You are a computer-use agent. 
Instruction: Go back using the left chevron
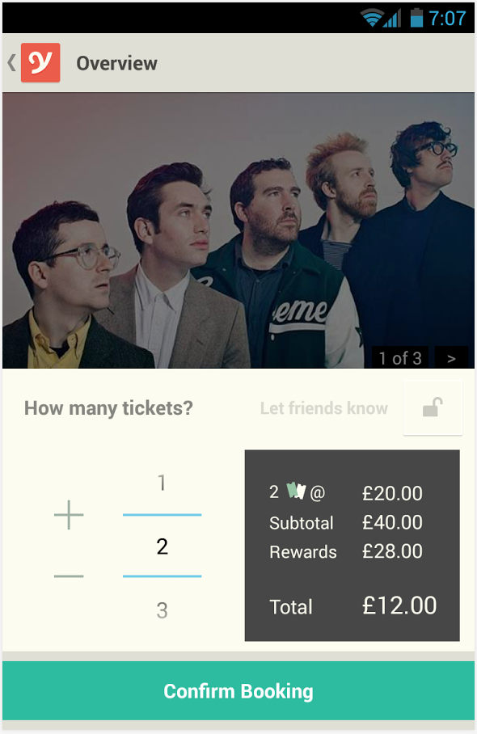11,63
